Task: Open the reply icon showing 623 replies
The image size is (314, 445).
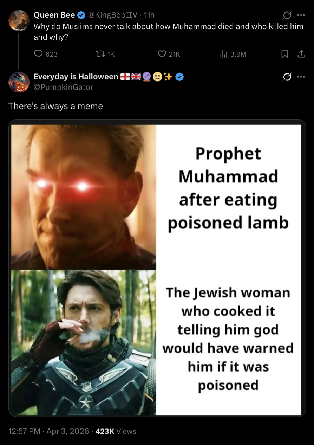Action: (38, 54)
